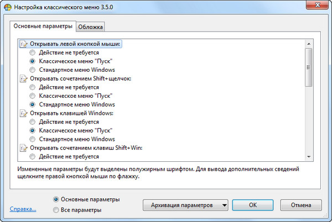The image size is (332, 222).
Task: Select "Действие не требуется" under Shift+Win
Action: coord(35,157)
